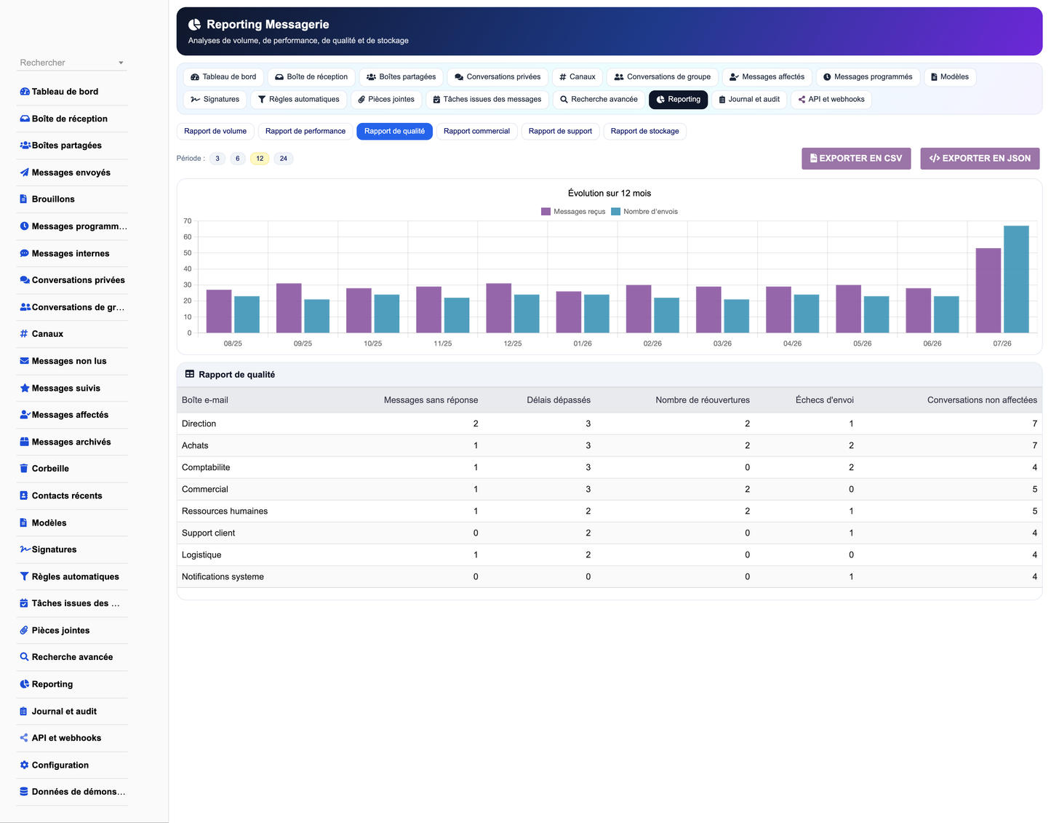This screenshot has width=1051, height=823.
Task: Click the Boîte de réception sidebar inbox icon
Action: (x=25, y=119)
